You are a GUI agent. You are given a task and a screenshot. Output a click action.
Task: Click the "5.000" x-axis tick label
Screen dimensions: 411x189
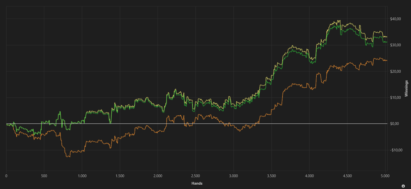(x=385, y=176)
